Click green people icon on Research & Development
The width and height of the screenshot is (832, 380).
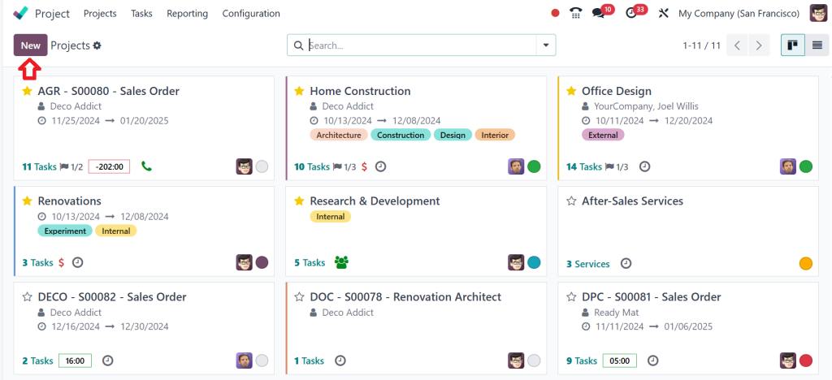342,262
